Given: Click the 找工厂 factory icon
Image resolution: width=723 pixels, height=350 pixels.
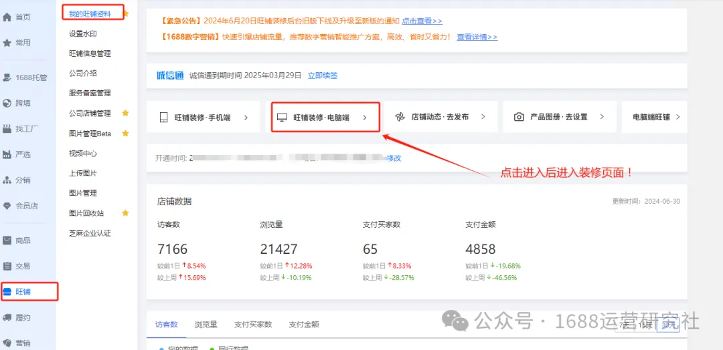Looking at the screenshot, I should click(x=7, y=129).
